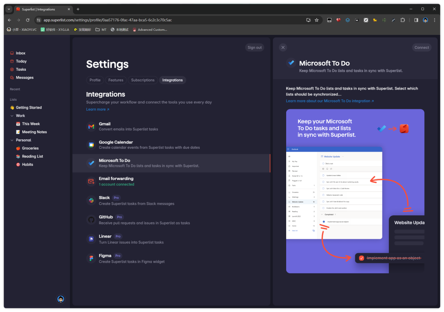This screenshot has height=312, width=444.
Task: Switch to the Profile tab
Action: [x=95, y=80]
